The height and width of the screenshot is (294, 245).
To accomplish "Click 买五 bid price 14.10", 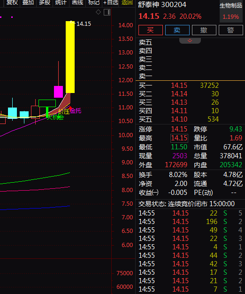I will pyautogui.click(x=179, y=119).
